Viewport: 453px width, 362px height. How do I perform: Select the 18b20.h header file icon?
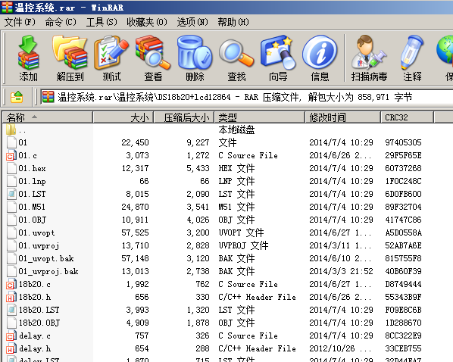coord(11,297)
